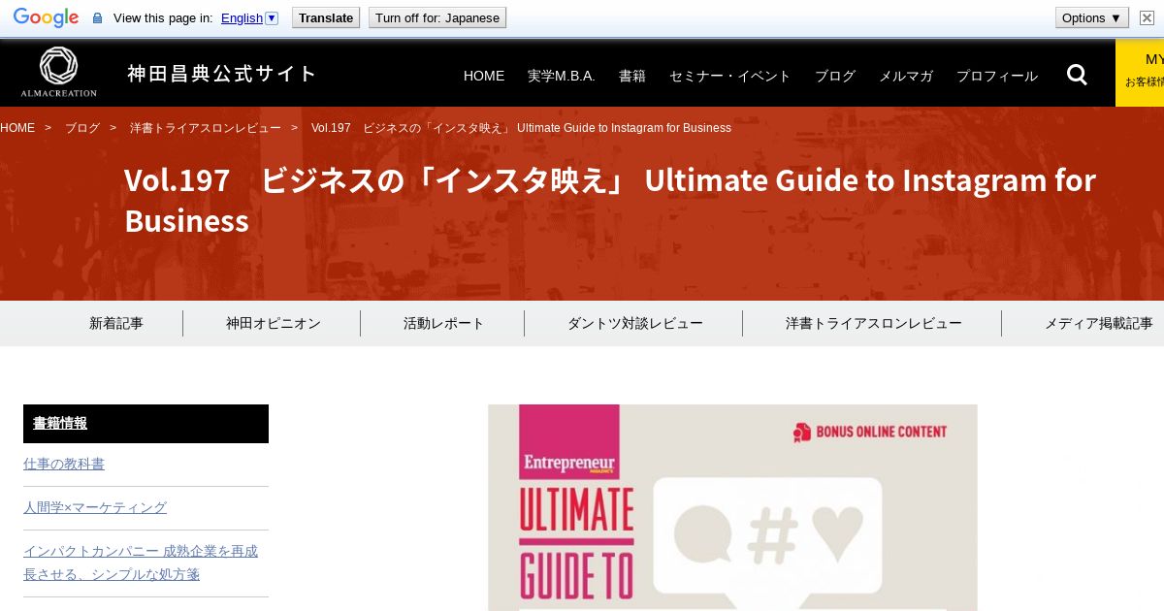This screenshot has height=611, width=1164.
Task: Go to 洋書トライアスロンレビュー breadcrumb link
Action: 206,128
